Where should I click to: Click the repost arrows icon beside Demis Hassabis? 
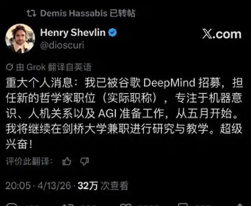pos(31,13)
